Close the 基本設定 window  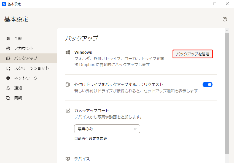point(227,4)
